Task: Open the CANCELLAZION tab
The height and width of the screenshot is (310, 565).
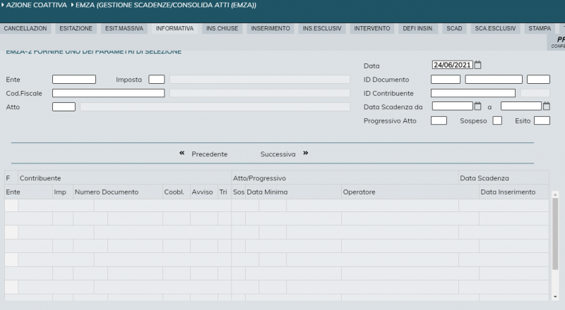Action: tap(25, 29)
